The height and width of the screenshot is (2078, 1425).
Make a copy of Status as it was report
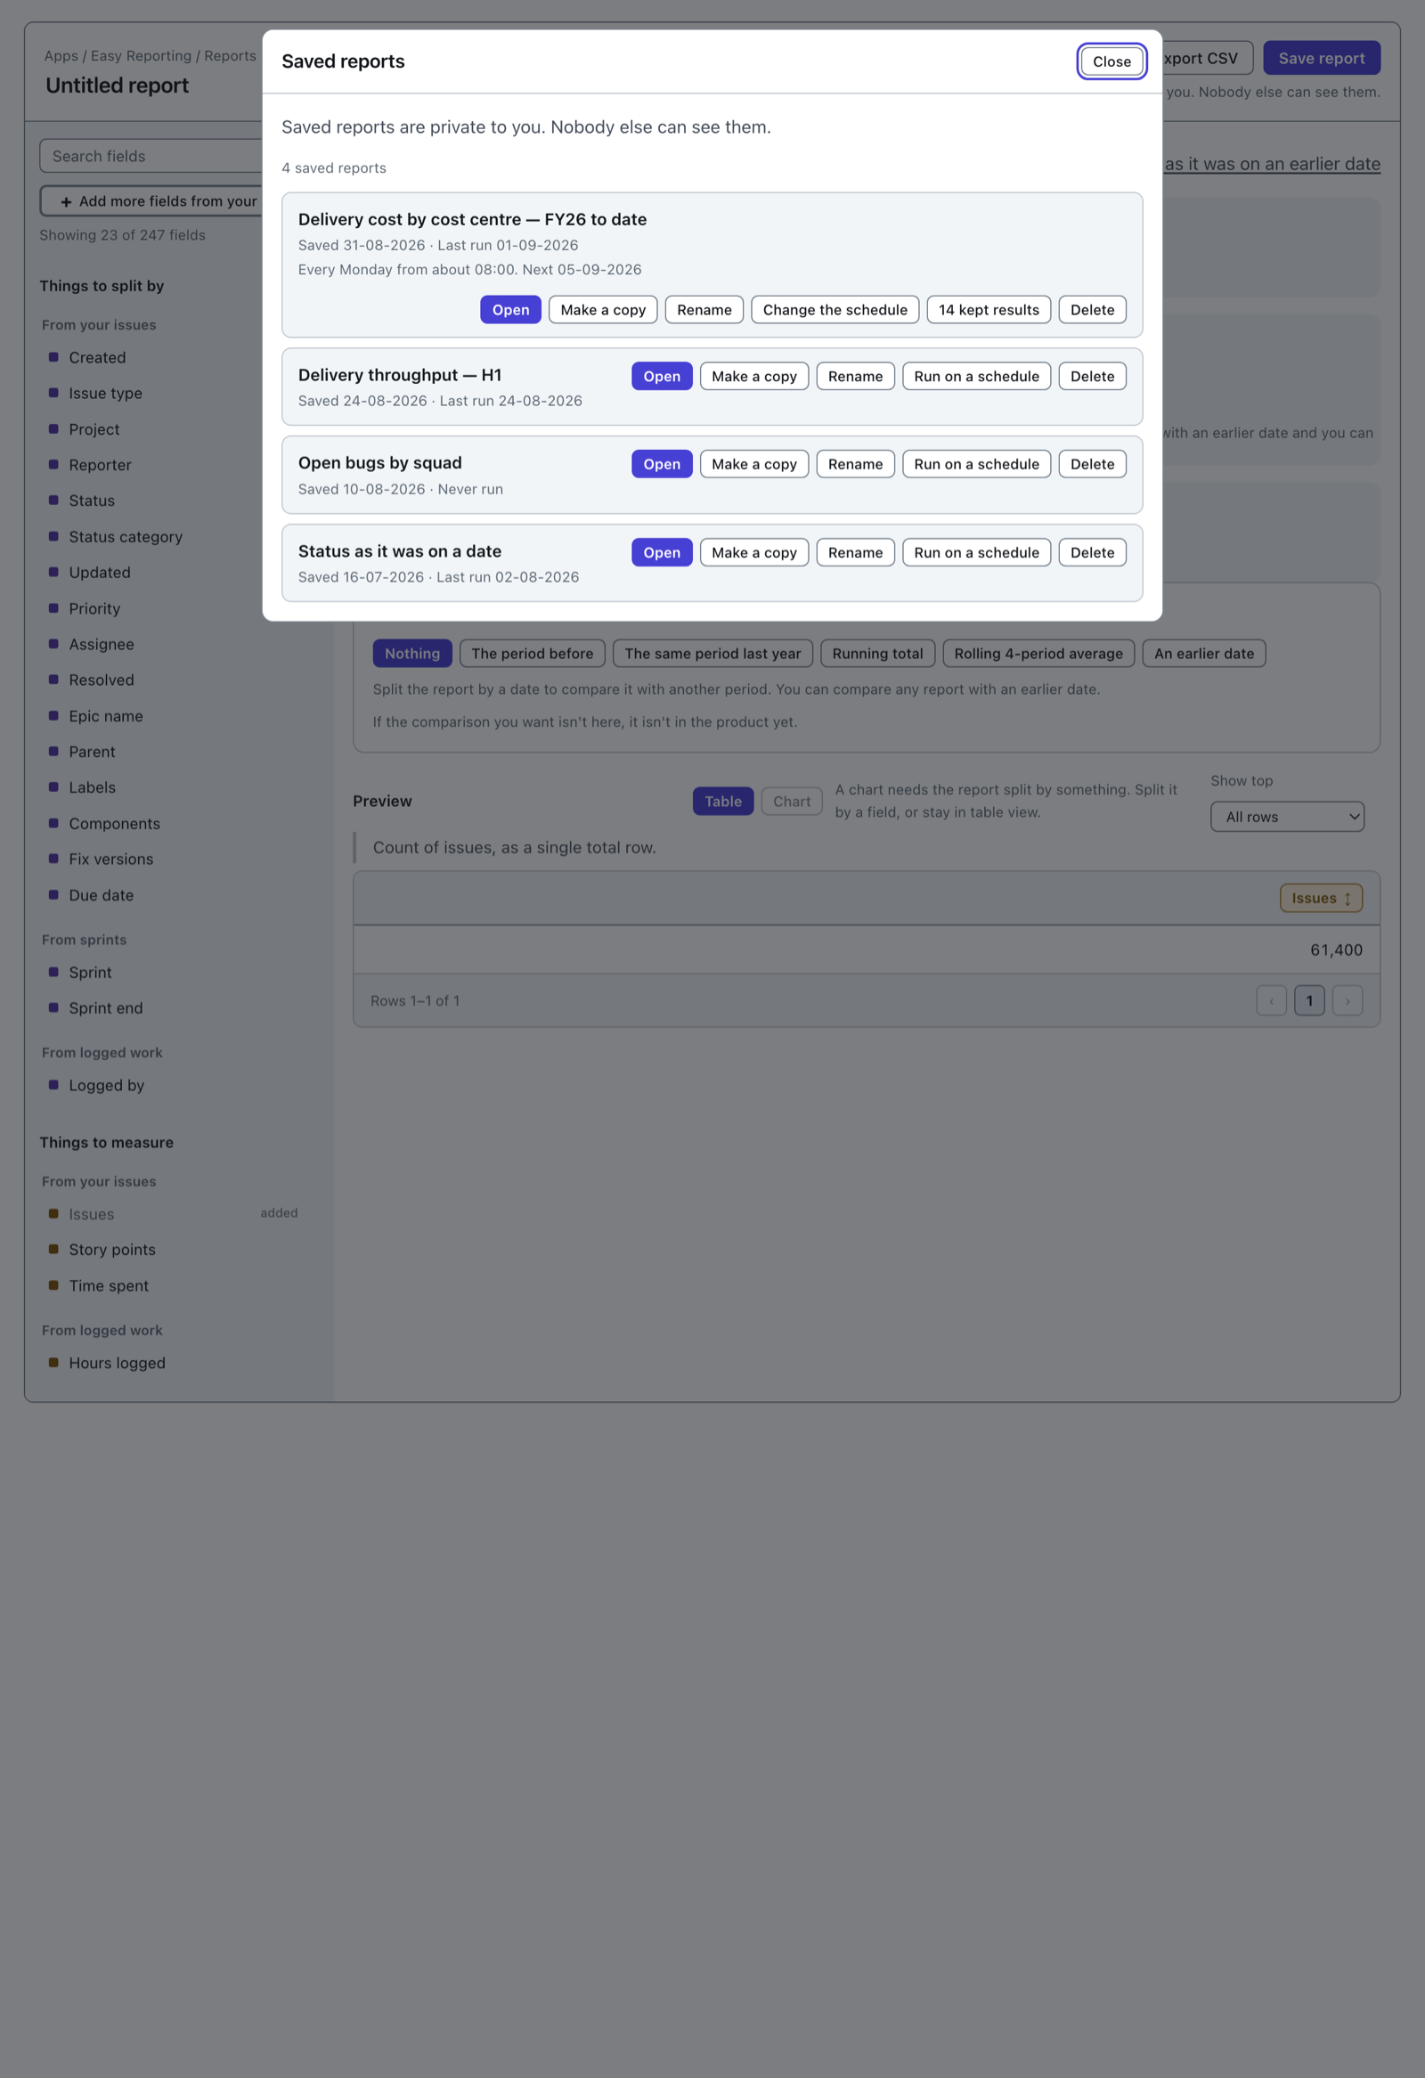click(x=753, y=552)
